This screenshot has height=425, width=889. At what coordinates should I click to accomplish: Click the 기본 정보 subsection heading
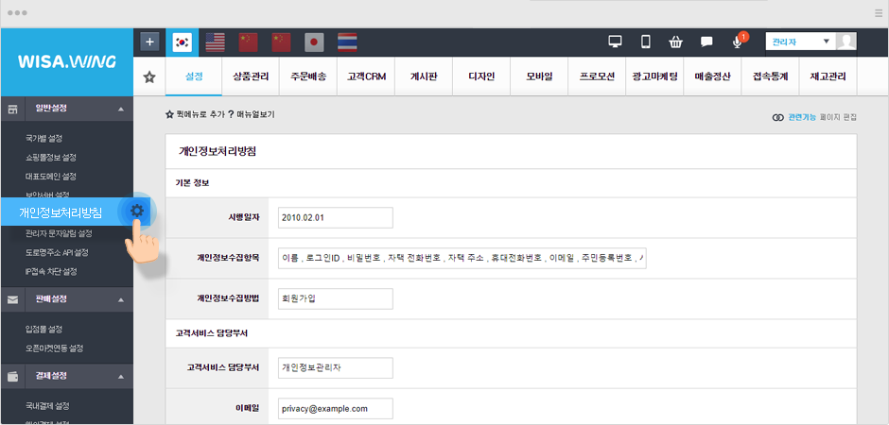[192, 183]
